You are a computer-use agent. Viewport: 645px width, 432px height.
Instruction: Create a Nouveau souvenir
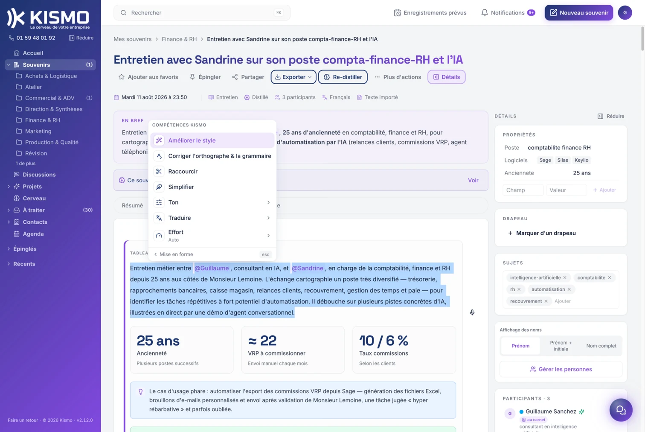[578, 13]
